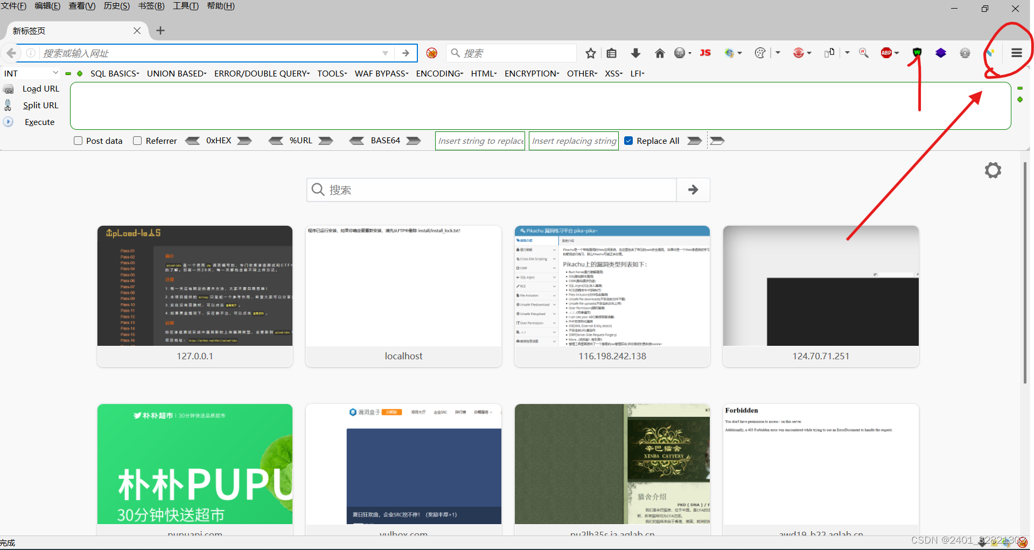Expand the WAF BYPASS menu
Viewport: 1034px width, 550px height.
(x=381, y=73)
